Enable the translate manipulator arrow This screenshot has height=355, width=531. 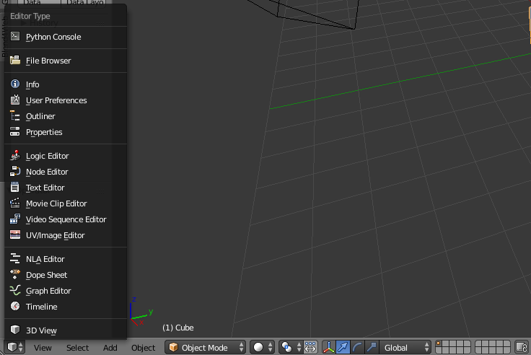(343, 348)
